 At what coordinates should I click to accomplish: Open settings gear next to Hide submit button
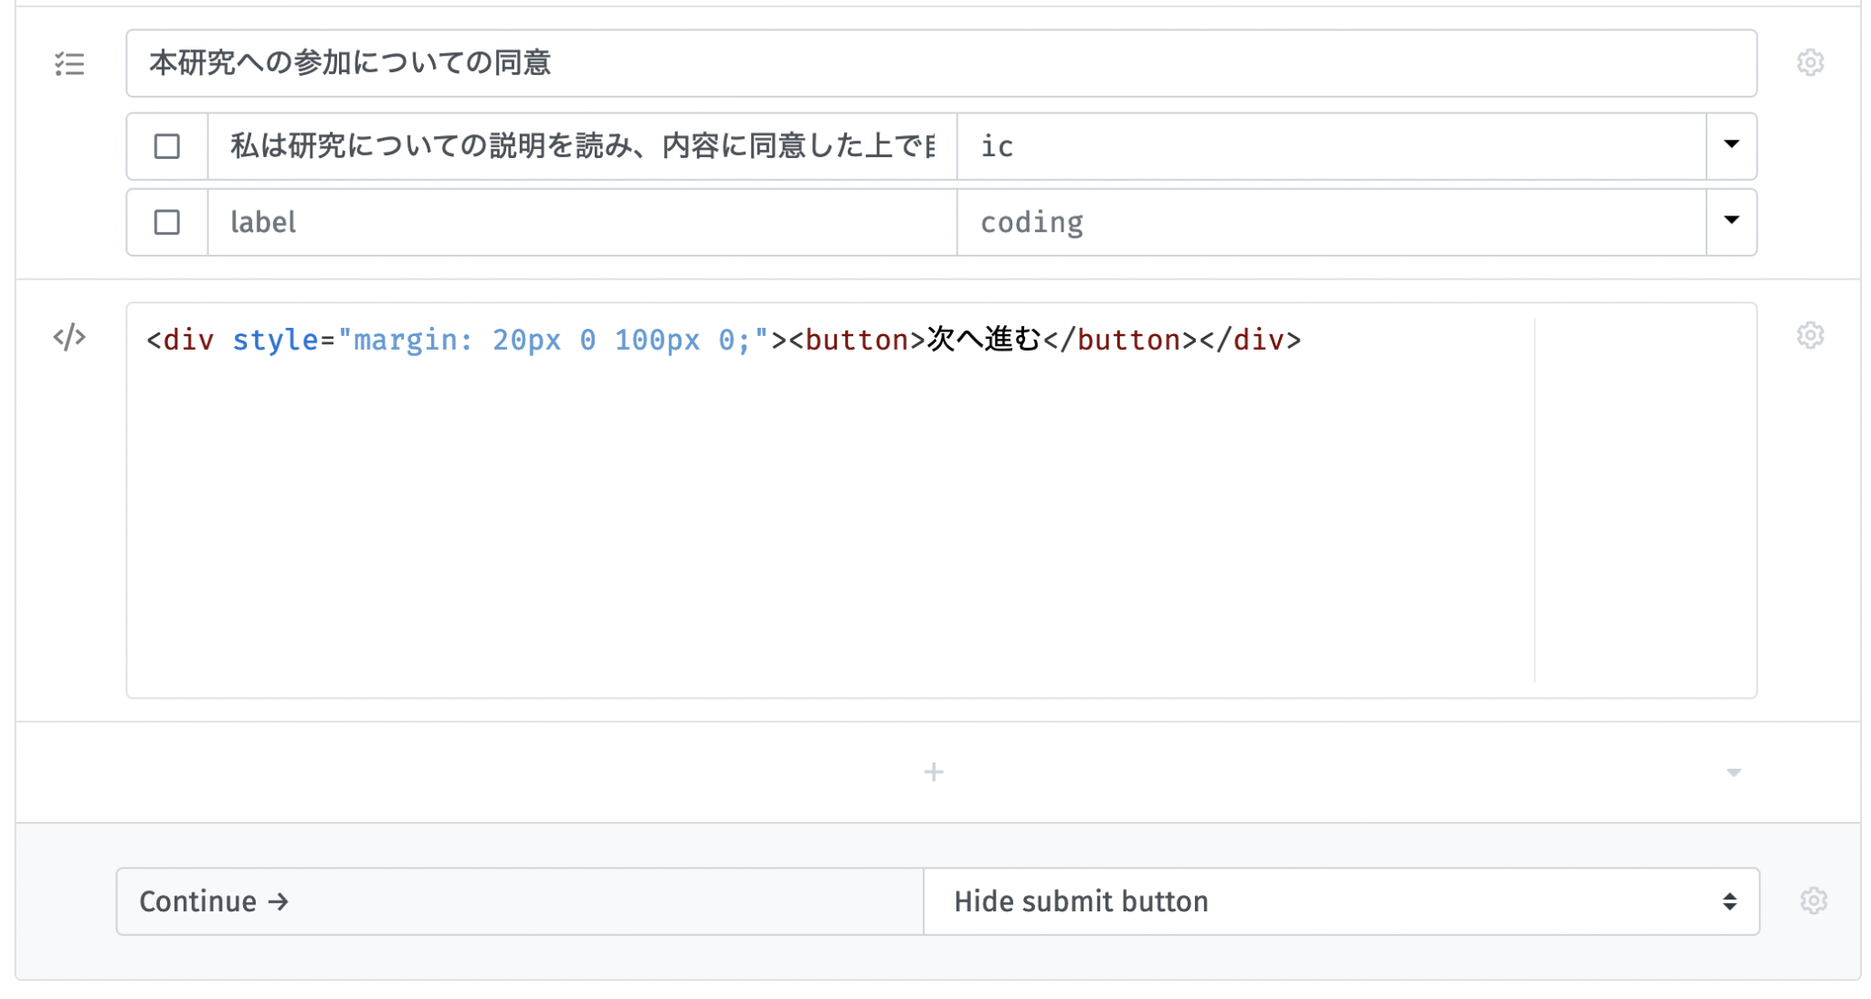click(x=1812, y=900)
